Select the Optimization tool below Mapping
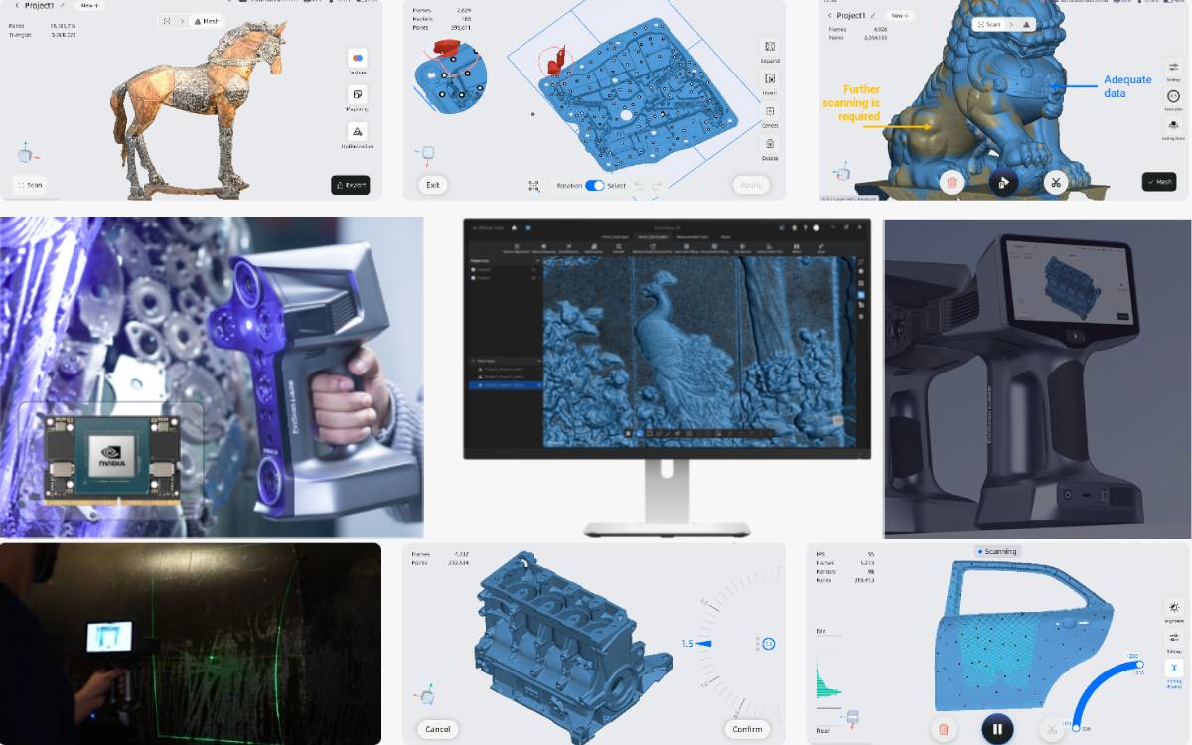 pyautogui.click(x=358, y=132)
